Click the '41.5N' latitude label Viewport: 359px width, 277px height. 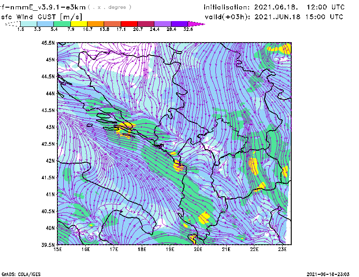(48, 177)
